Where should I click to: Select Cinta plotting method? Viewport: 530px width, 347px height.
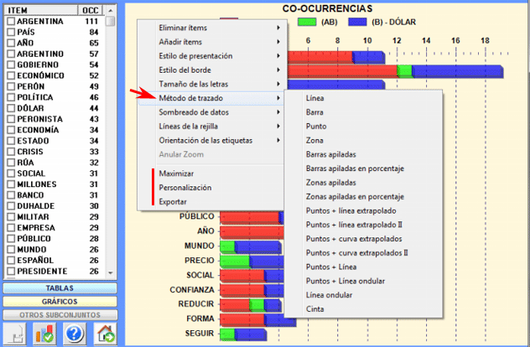click(314, 309)
